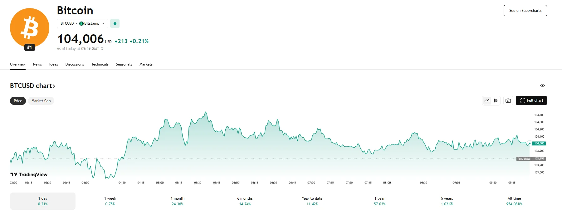The width and height of the screenshot is (562, 215).
Task: Open Full chart view
Action: pos(531,100)
